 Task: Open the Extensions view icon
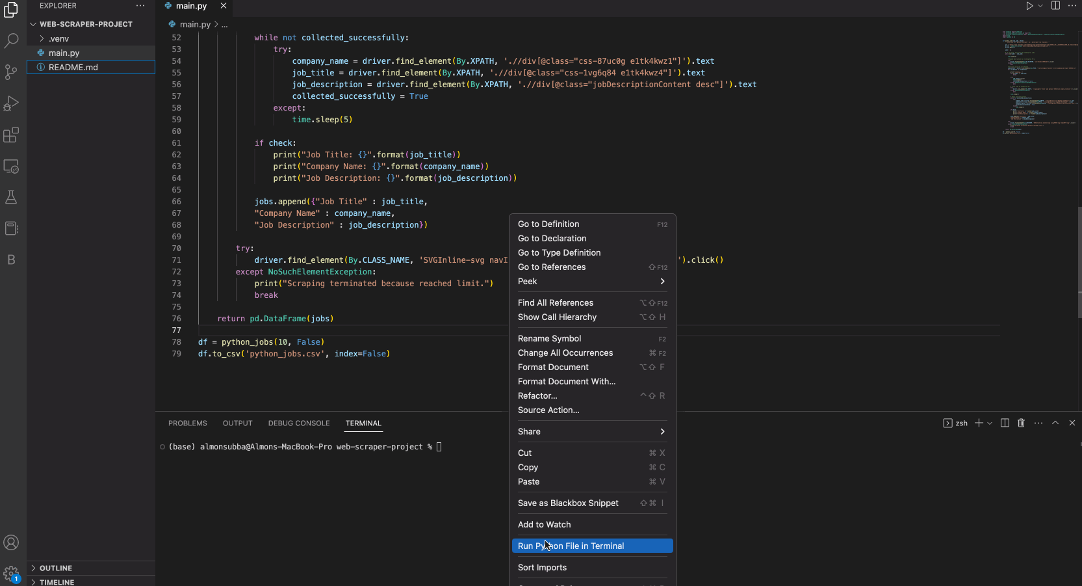tap(11, 135)
